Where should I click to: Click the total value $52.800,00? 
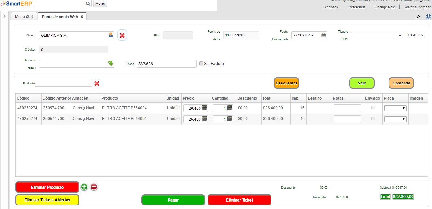click(x=403, y=197)
